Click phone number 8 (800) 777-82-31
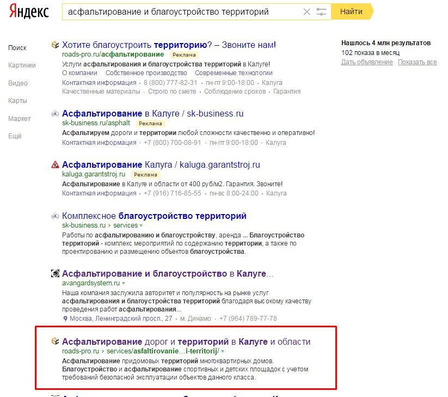Screen dimensions: 448x397 click(170, 83)
